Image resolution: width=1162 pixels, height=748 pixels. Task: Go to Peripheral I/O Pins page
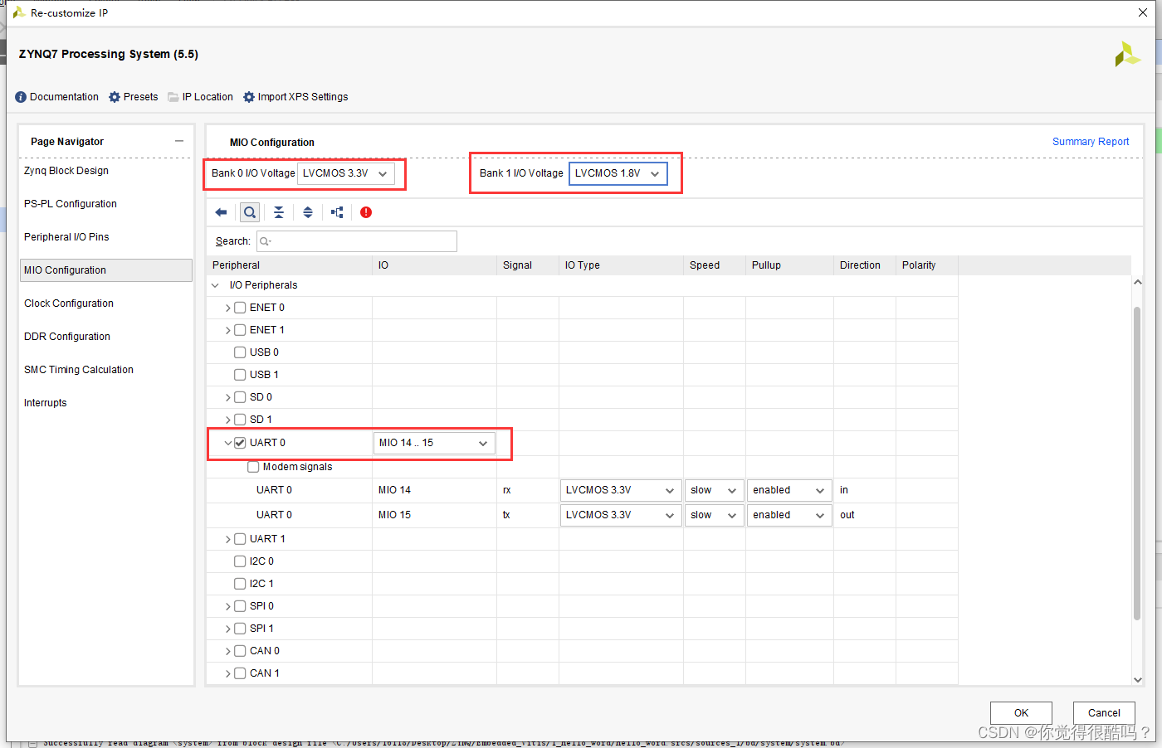pos(66,237)
